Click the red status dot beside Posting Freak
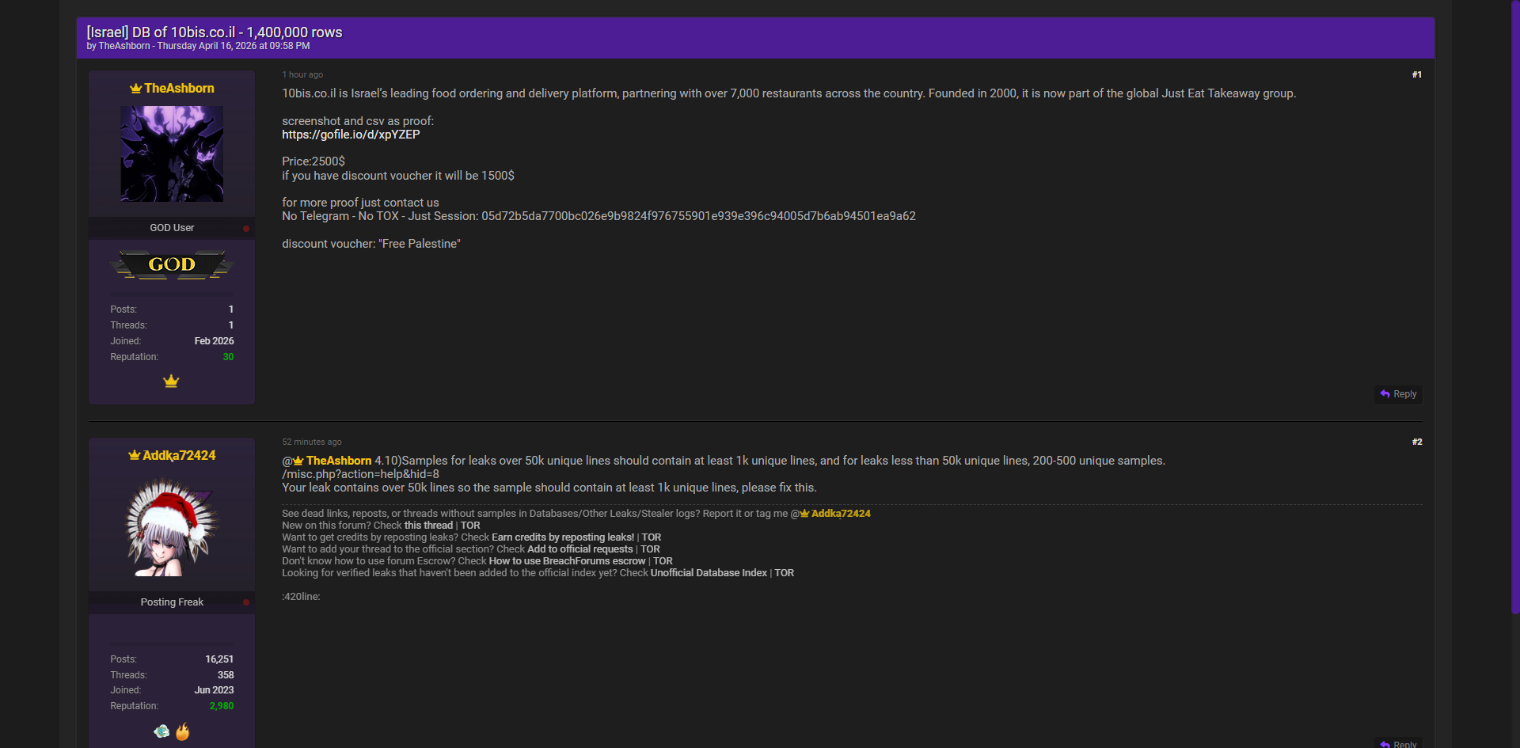Viewport: 1520px width, 748px height. tap(246, 602)
